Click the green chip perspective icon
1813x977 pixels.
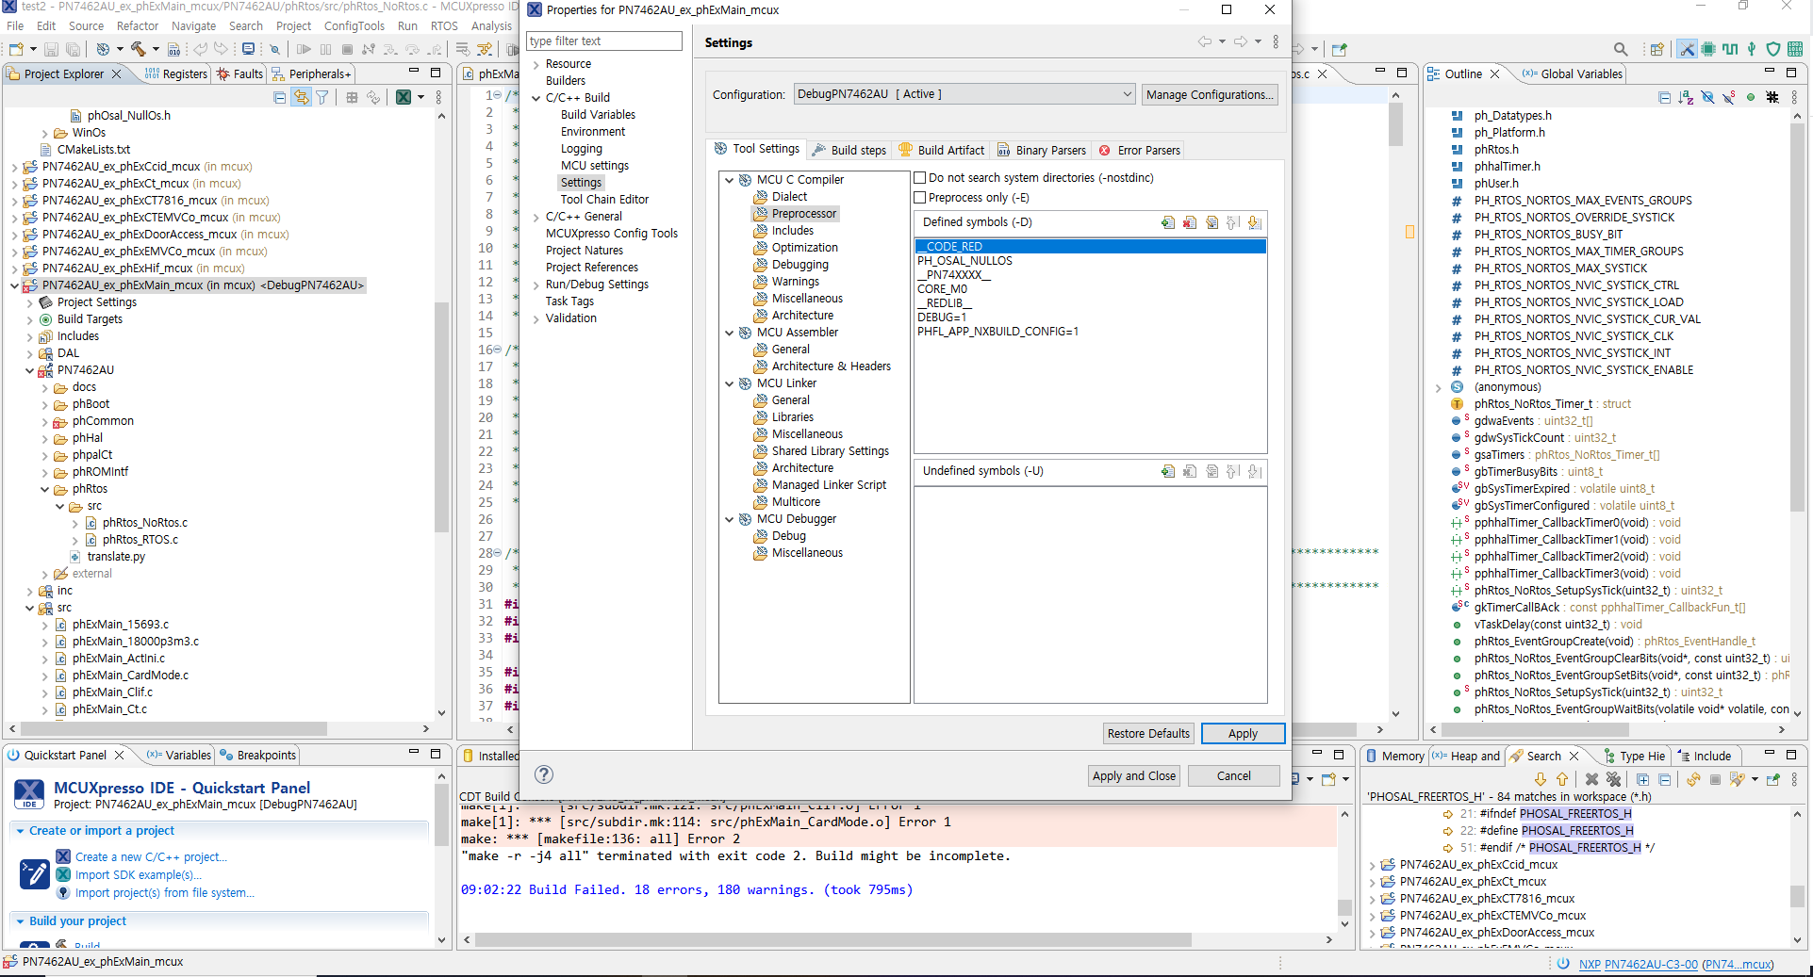pyautogui.click(x=1707, y=49)
